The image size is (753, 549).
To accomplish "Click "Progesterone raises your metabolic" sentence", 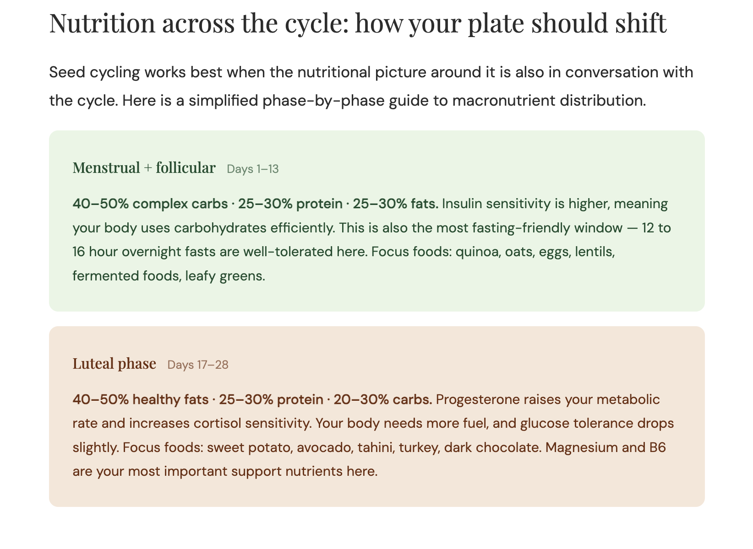I will click(x=548, y=400).
